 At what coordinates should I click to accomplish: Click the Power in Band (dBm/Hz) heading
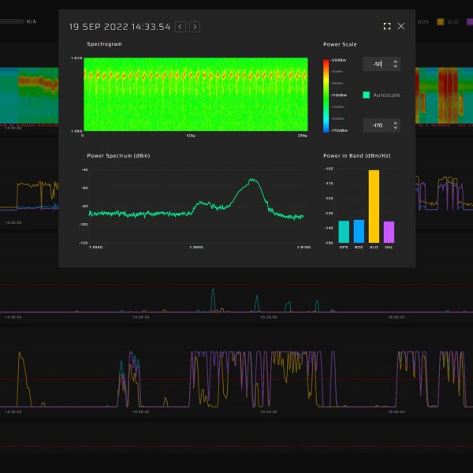357,155
